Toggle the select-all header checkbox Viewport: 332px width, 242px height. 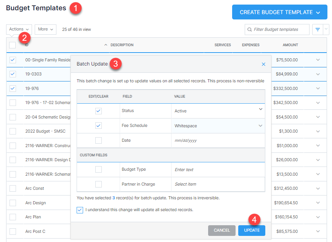pyautogui.click(x=13, y=45)
